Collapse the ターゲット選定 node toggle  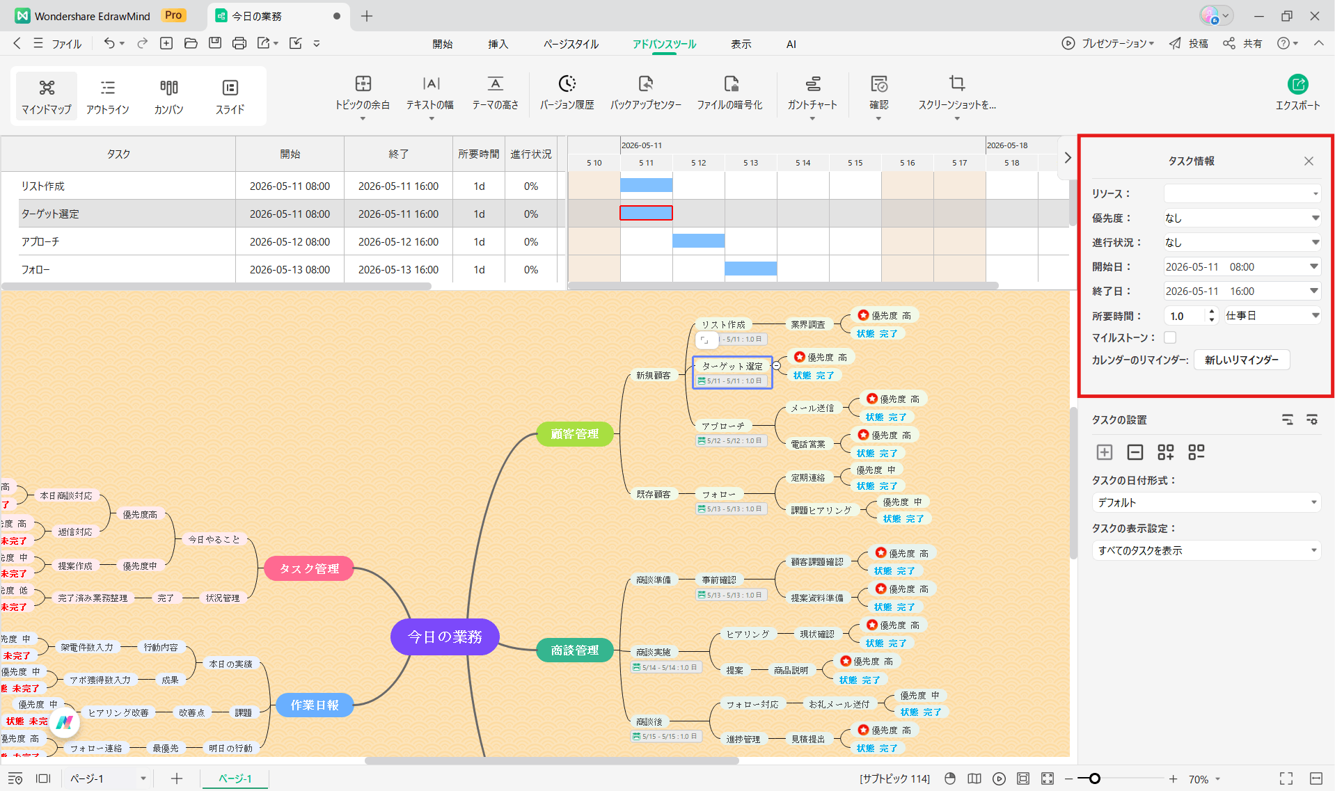pos(777,366)
